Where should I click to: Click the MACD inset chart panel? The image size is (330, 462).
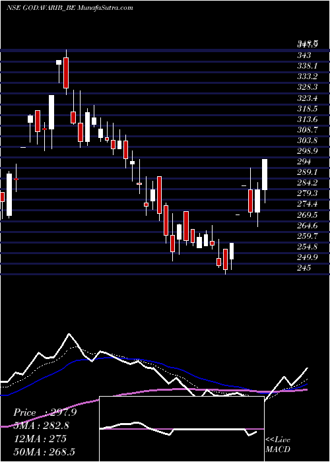(181, 429)
